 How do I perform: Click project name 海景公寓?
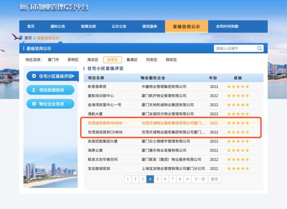(x=95, y=150)
